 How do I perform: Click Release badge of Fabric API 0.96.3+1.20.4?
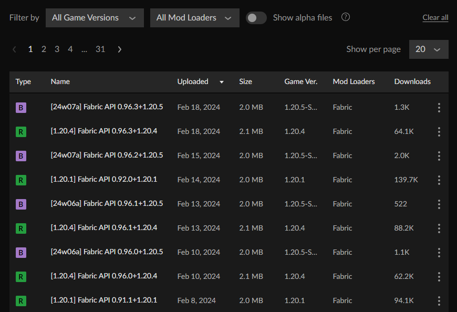21,132
